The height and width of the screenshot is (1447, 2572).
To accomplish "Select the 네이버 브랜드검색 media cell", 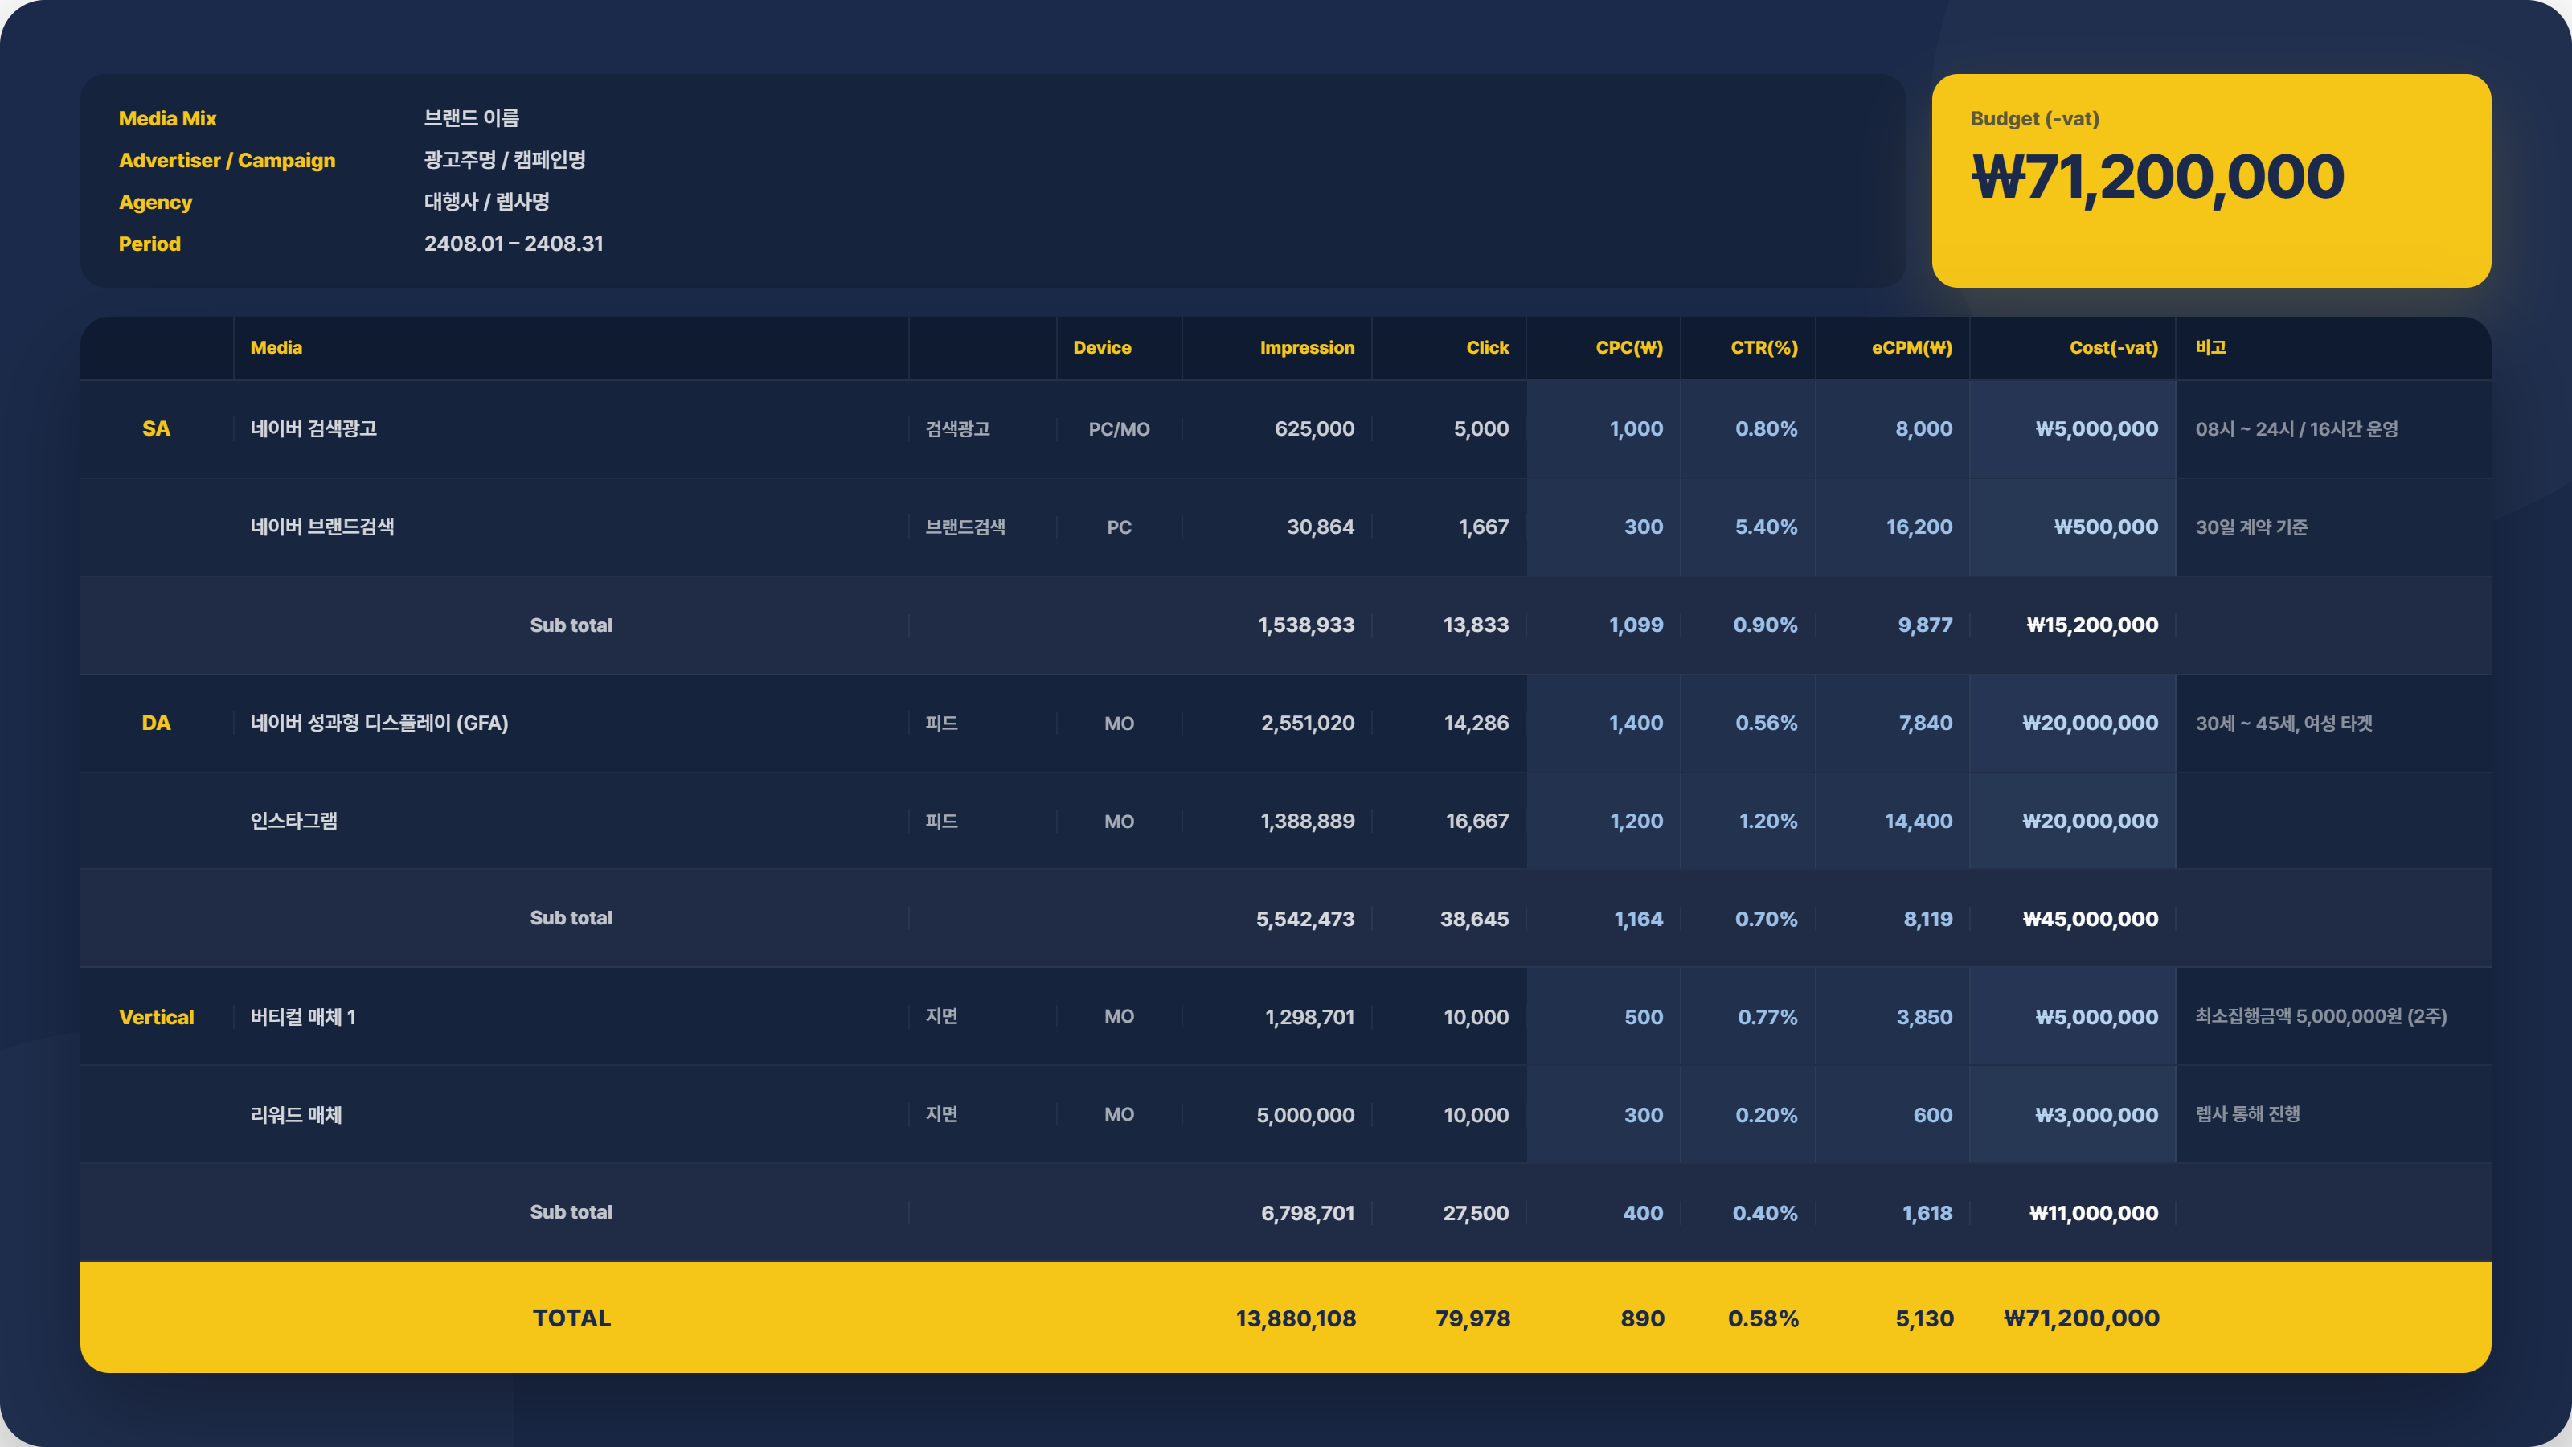I will (322, 527).
